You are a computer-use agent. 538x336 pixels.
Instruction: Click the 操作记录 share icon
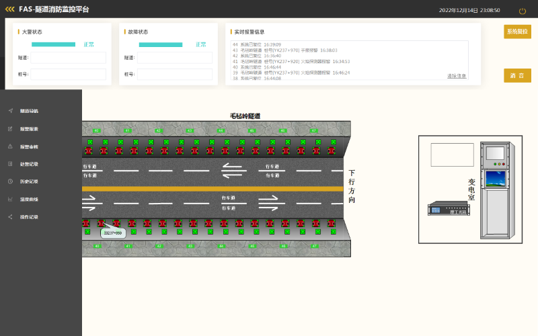(x=10, y=217)
